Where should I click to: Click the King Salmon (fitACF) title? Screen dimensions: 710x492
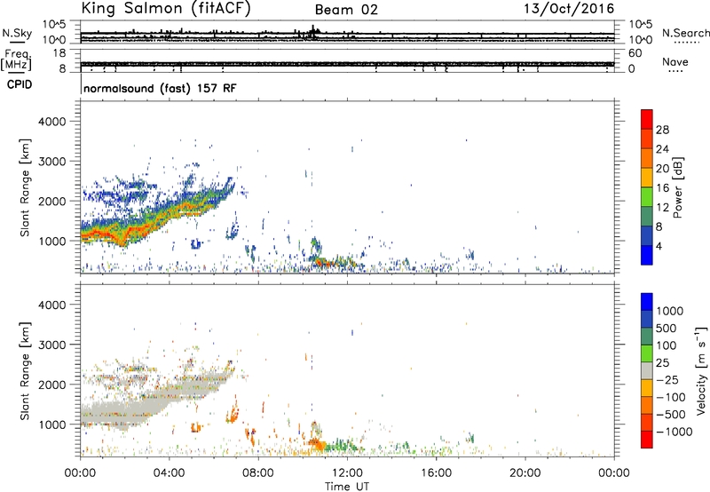point(166,8)
